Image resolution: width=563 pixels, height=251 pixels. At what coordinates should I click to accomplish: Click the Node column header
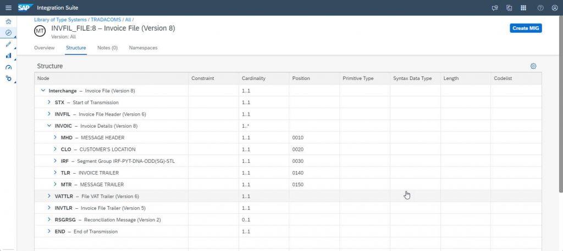[x=111, y=78]
